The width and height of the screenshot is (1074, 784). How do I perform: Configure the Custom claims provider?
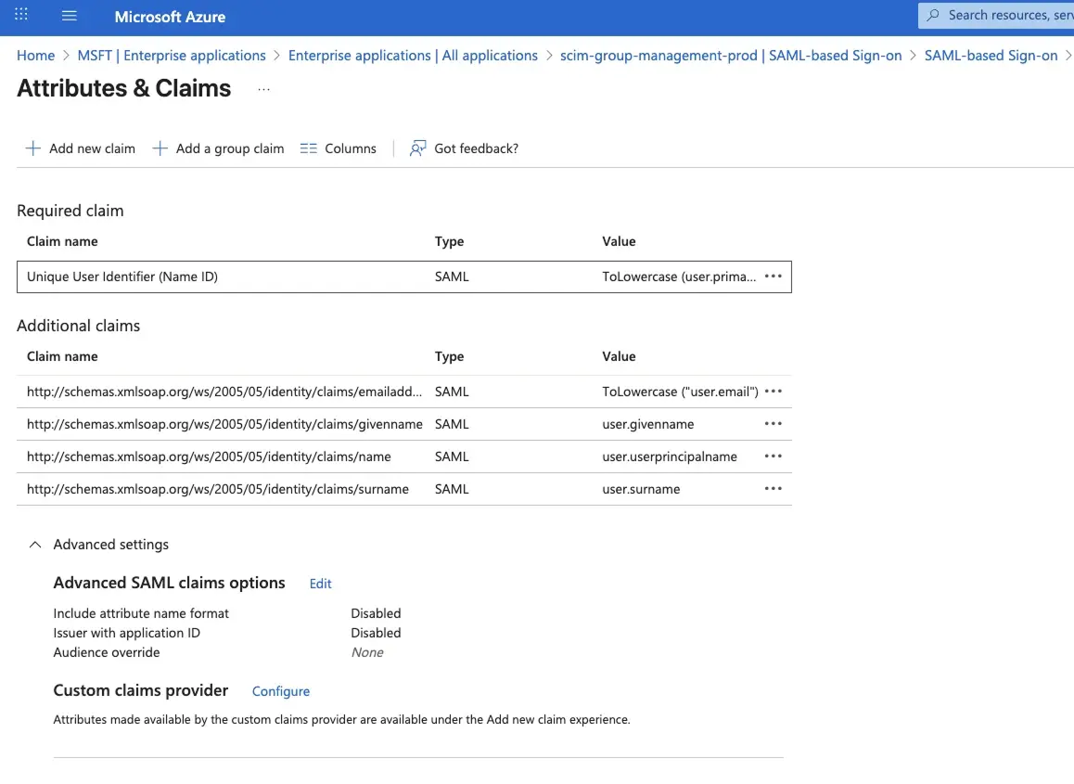(280, 691)
